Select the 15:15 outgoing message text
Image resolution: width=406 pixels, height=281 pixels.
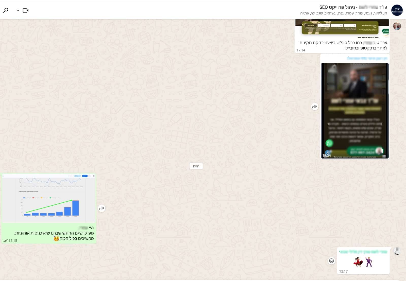tap(54, 233)
